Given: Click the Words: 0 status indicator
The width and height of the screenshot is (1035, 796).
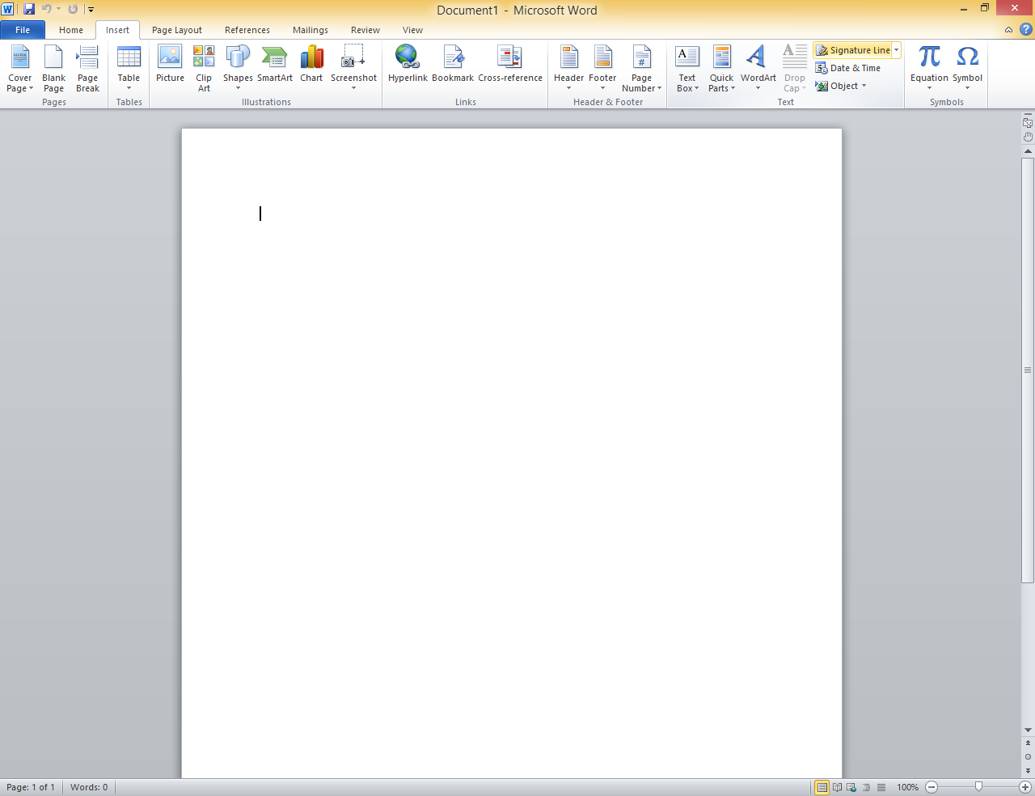Looking at the screenshot, I should coord(89,787).
